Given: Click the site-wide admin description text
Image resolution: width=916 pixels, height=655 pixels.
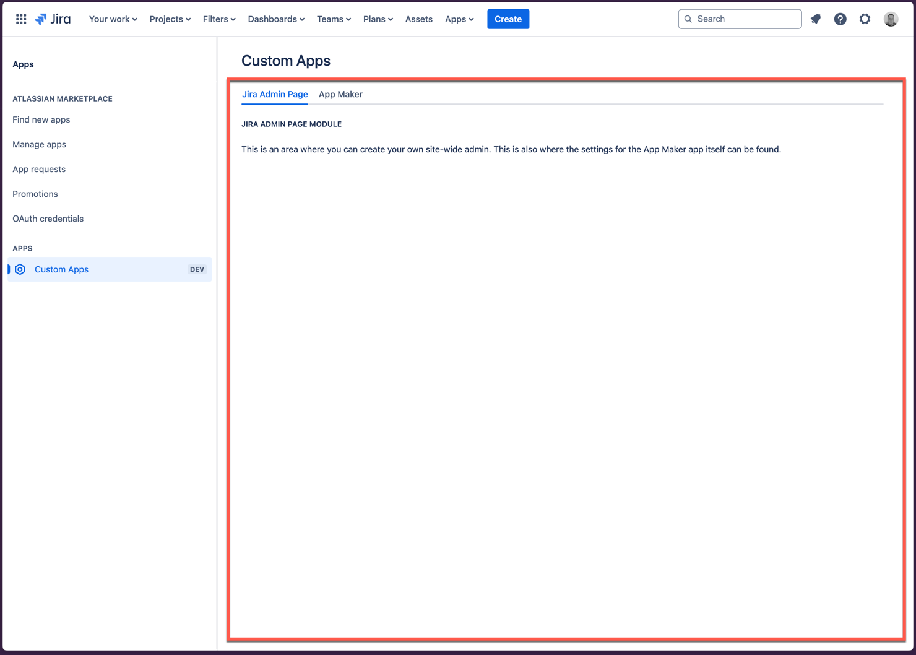Looking at the screenshot, I should 511,149.
